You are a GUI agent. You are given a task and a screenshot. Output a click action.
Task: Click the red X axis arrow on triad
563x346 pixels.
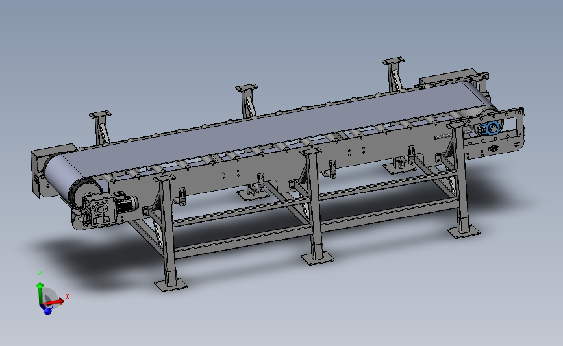[x=55, y=303]
